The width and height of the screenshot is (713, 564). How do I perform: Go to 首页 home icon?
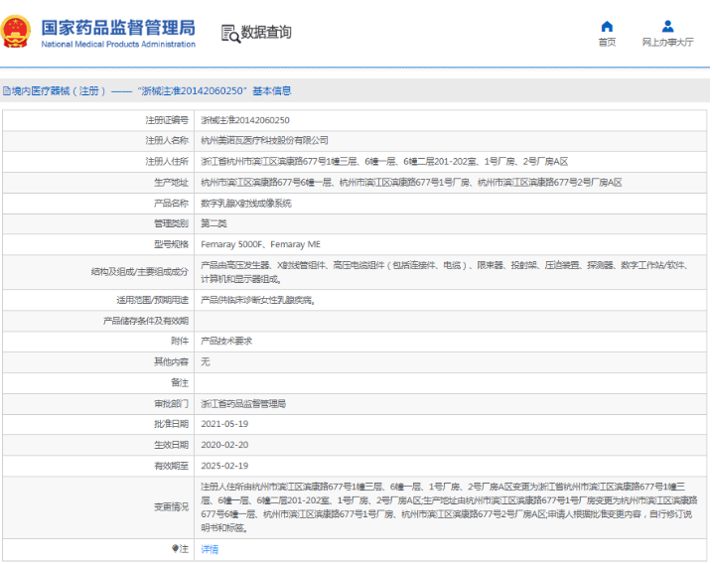[607, 27]
